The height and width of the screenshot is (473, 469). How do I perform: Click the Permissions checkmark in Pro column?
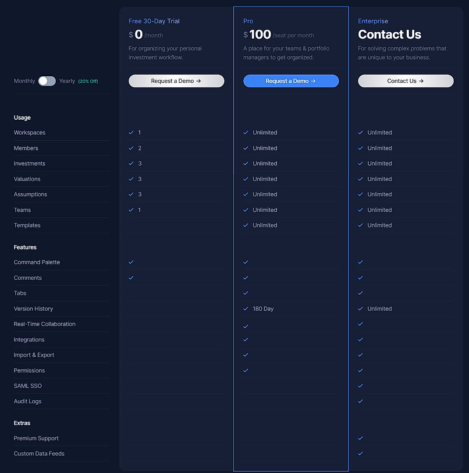246,370
